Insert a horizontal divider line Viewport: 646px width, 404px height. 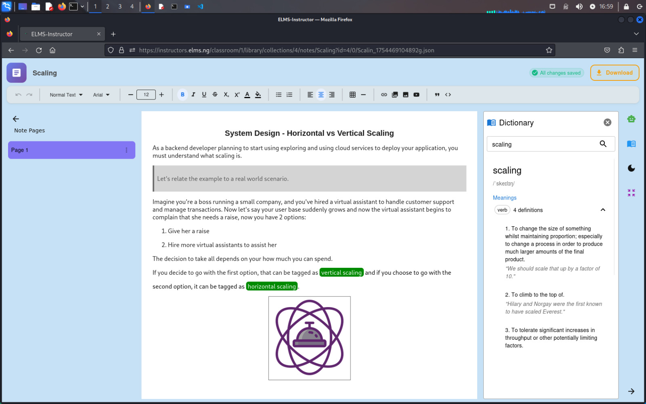tap(363, 95)
